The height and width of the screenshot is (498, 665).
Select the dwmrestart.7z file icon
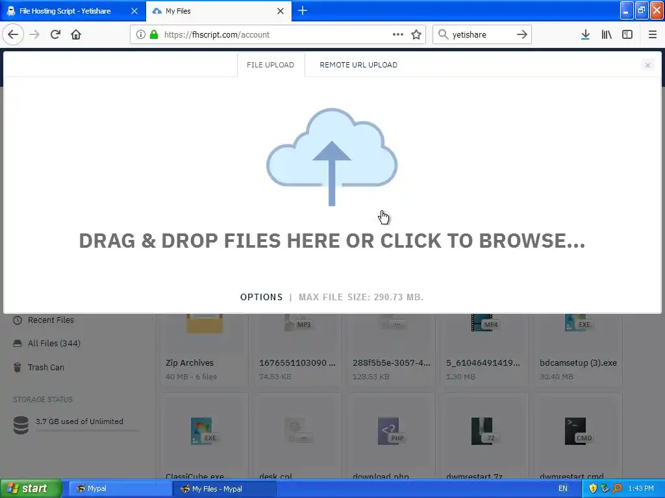[x=484, y=431]
